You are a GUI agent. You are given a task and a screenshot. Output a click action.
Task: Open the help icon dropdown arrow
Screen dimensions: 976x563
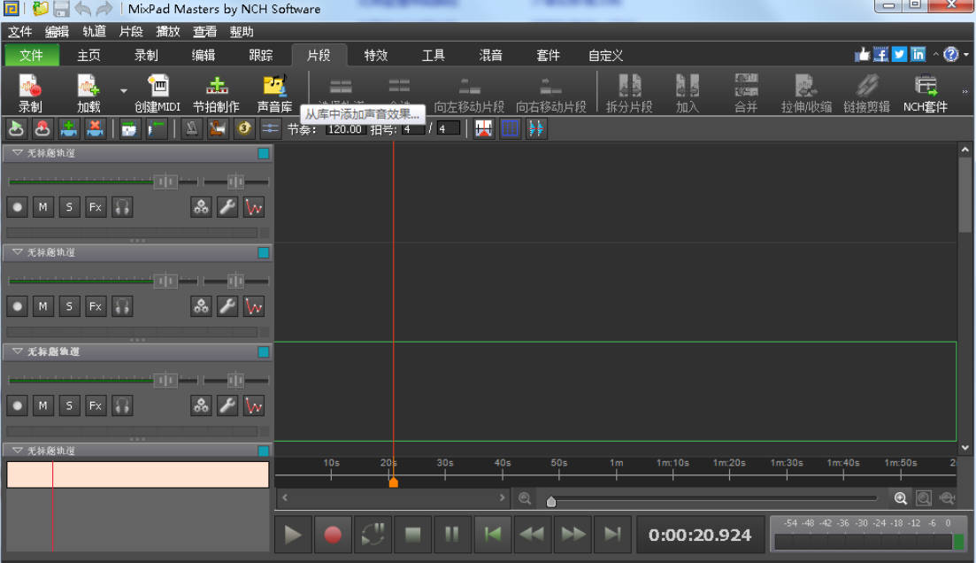[966, 55]
